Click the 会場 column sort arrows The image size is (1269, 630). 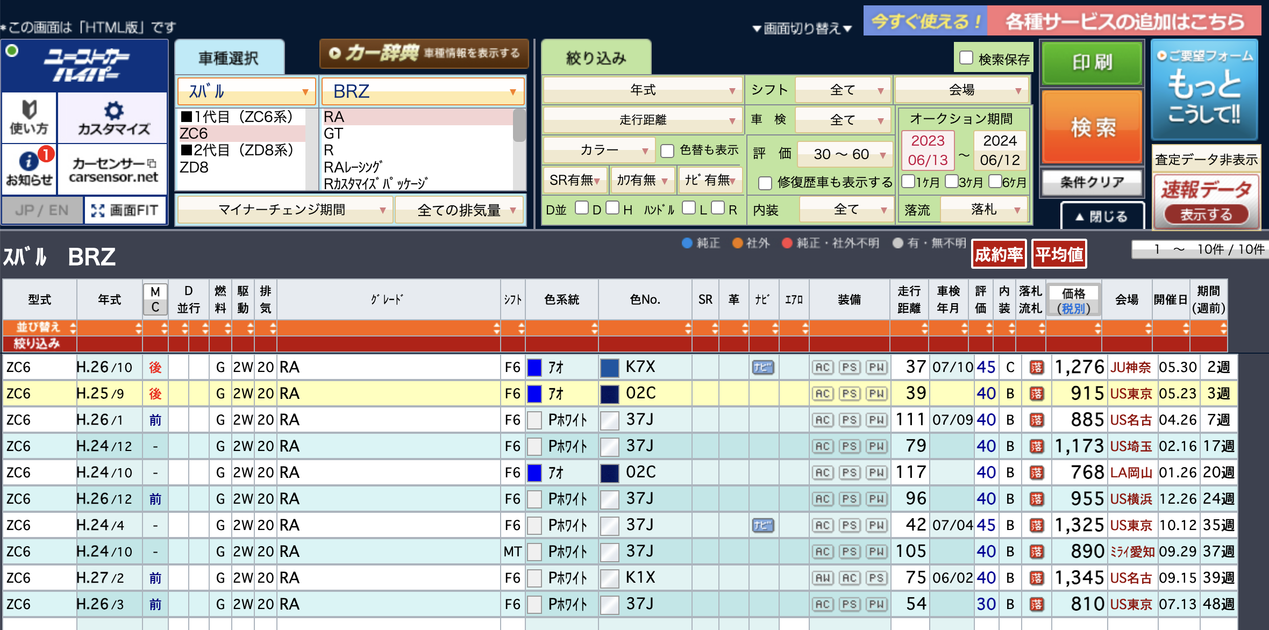click(1148, 328)
